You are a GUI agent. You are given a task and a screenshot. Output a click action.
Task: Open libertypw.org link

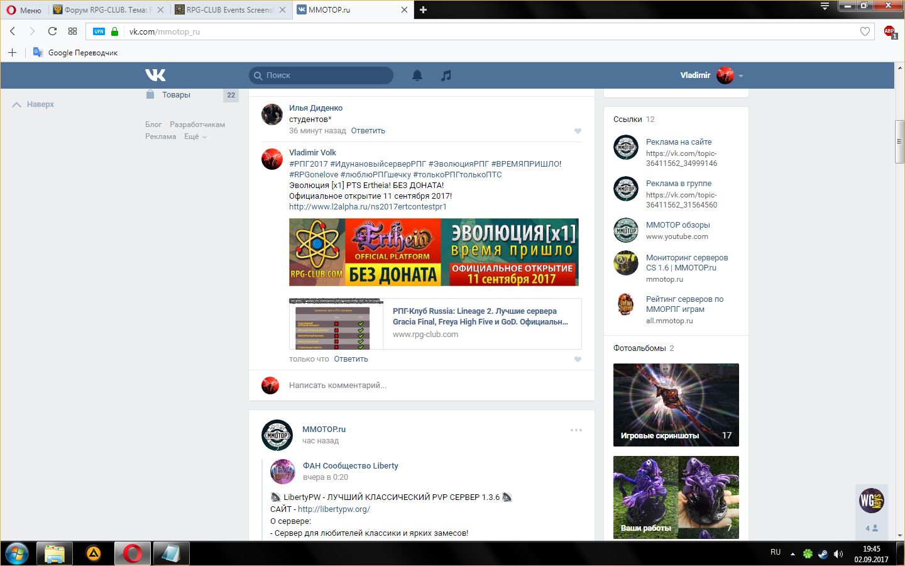coord(334,509)
